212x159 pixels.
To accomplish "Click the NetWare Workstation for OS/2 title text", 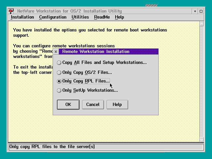I will pos(70,11).
